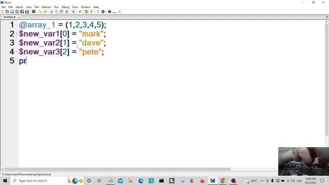Run the script with the play icon
The height and width of the screenshot is (185, 329).
98,12
